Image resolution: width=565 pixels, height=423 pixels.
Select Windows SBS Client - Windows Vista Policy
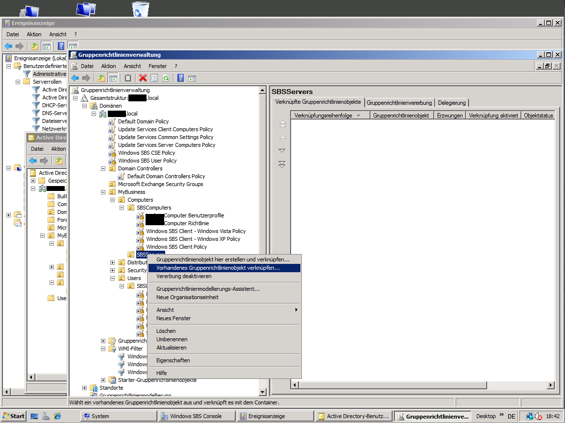pyautogui.click(x=196, y=231)
